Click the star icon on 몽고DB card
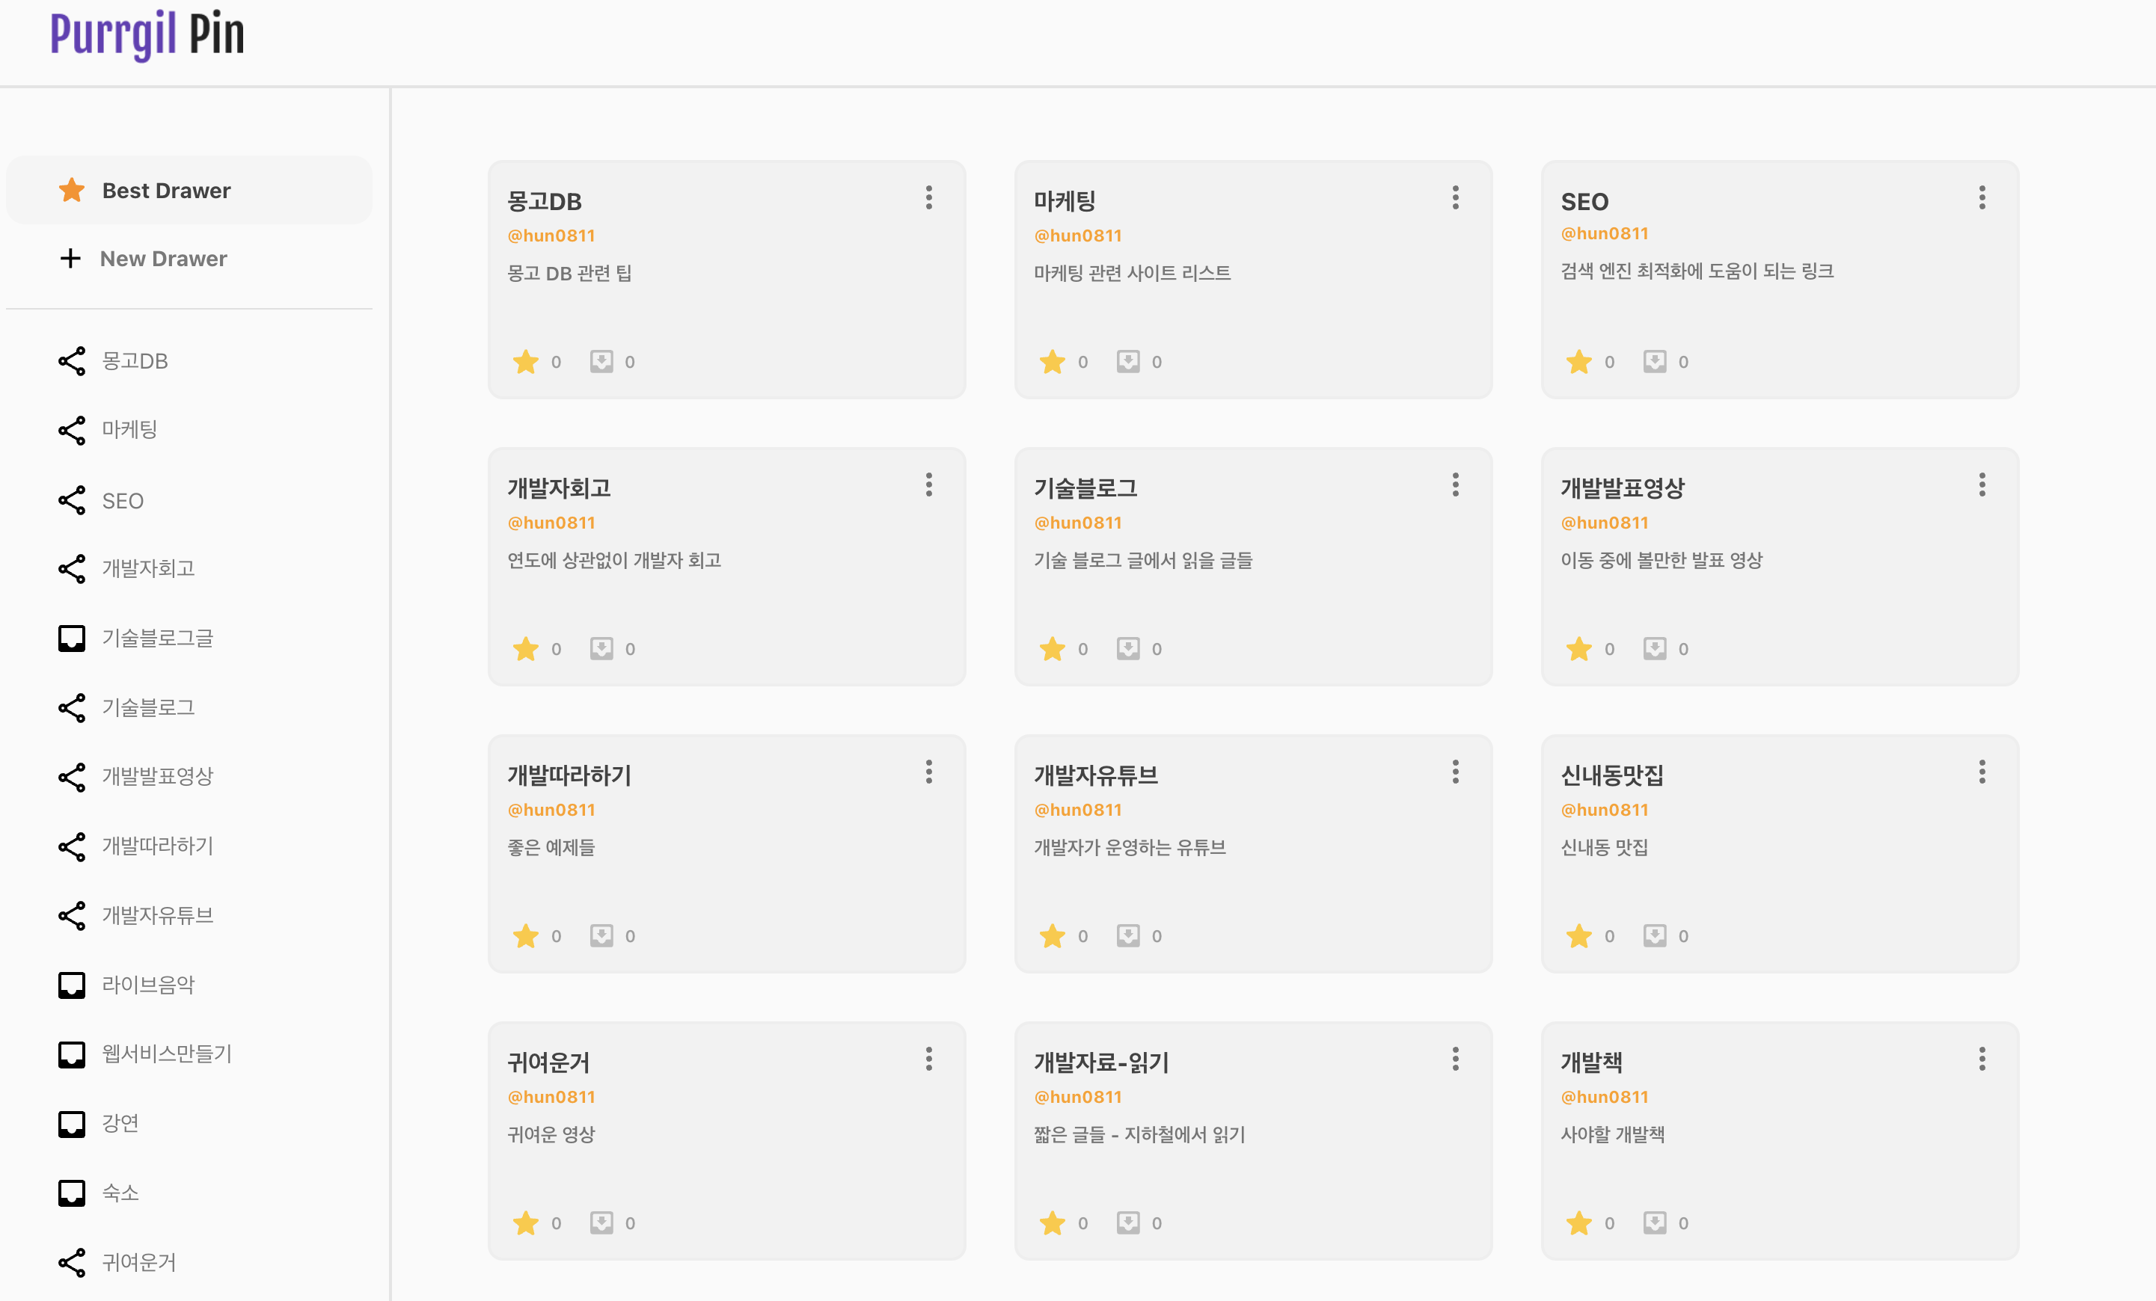Viewport: 2156px width, 1301px height. (x=526, y=361)
